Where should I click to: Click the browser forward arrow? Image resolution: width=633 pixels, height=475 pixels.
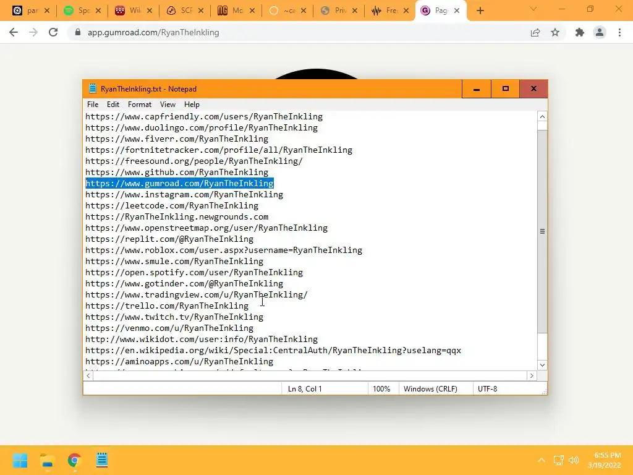point(33,32)
